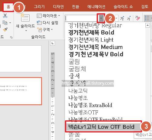The image size is (152, 140).
Task: Select the 나눔명조 font
Action: (78, 98)
